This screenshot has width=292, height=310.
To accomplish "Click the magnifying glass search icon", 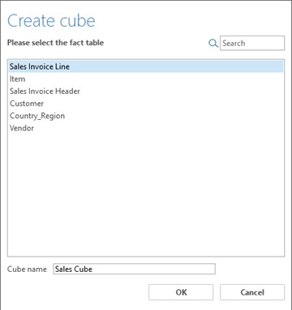I will coord(213,43).
